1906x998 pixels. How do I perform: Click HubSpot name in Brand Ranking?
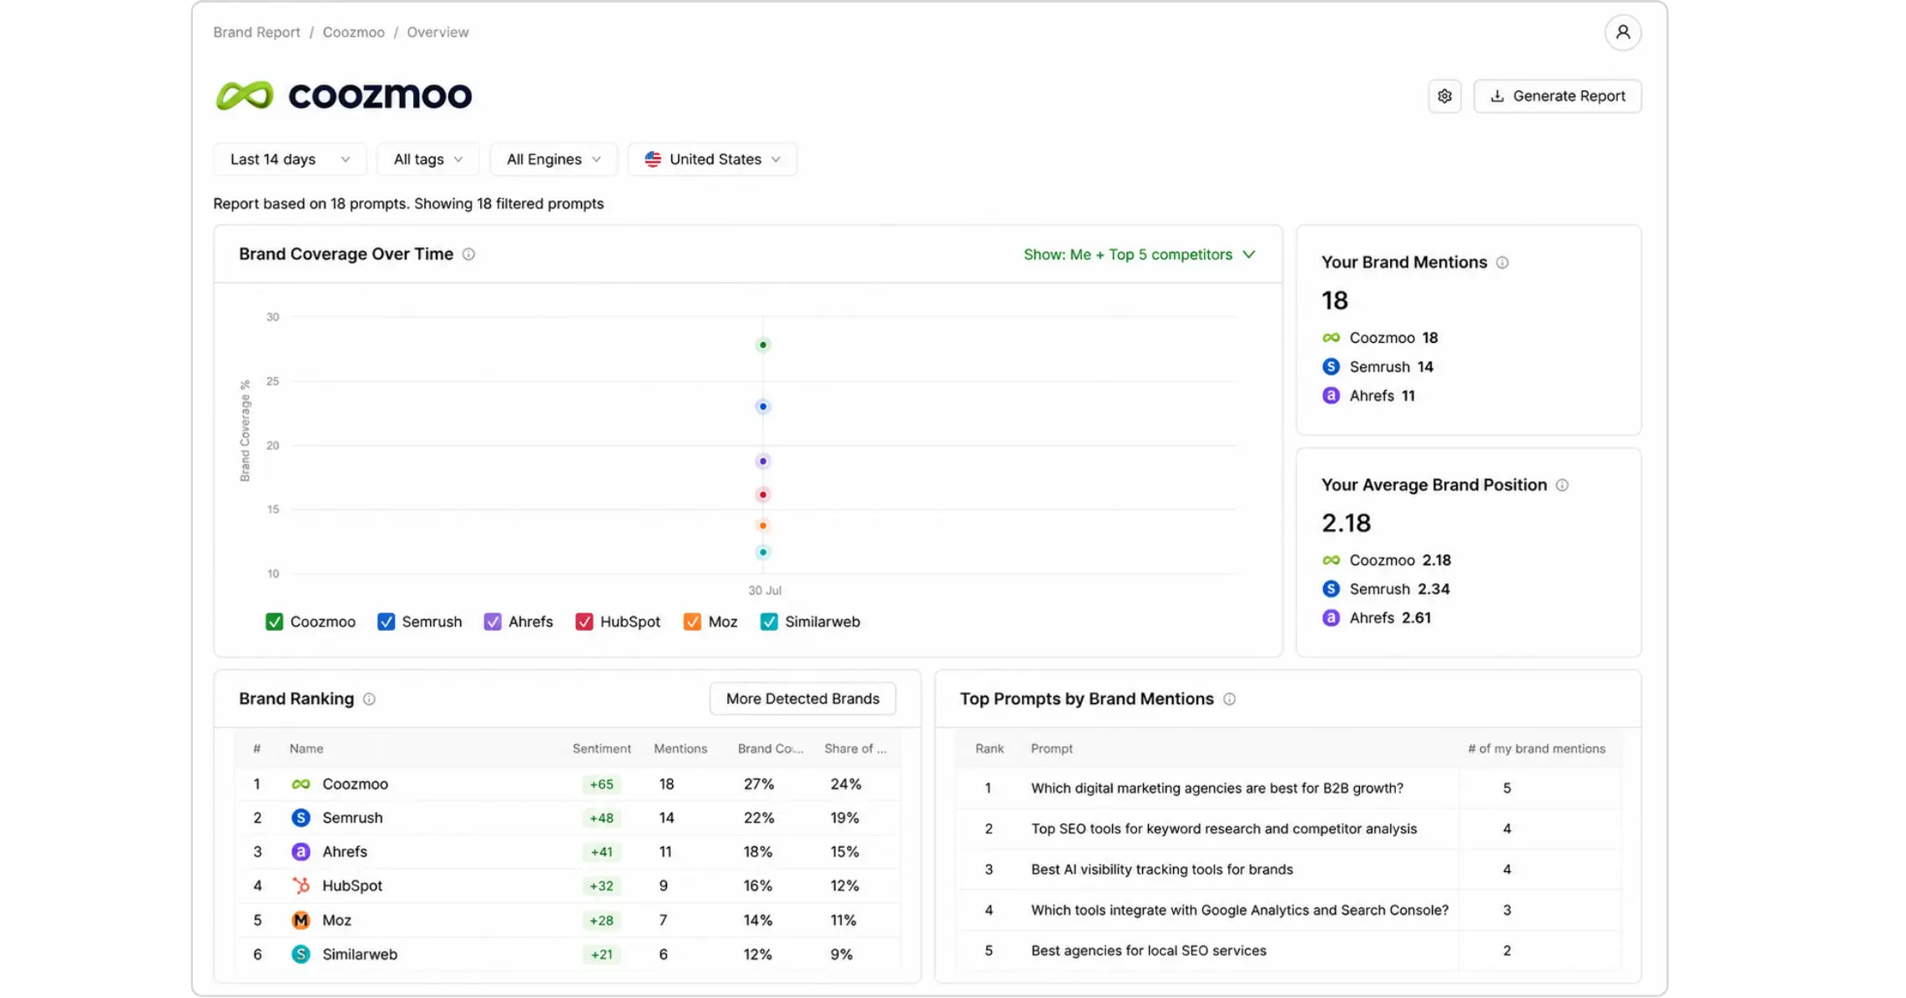point(351,886)
